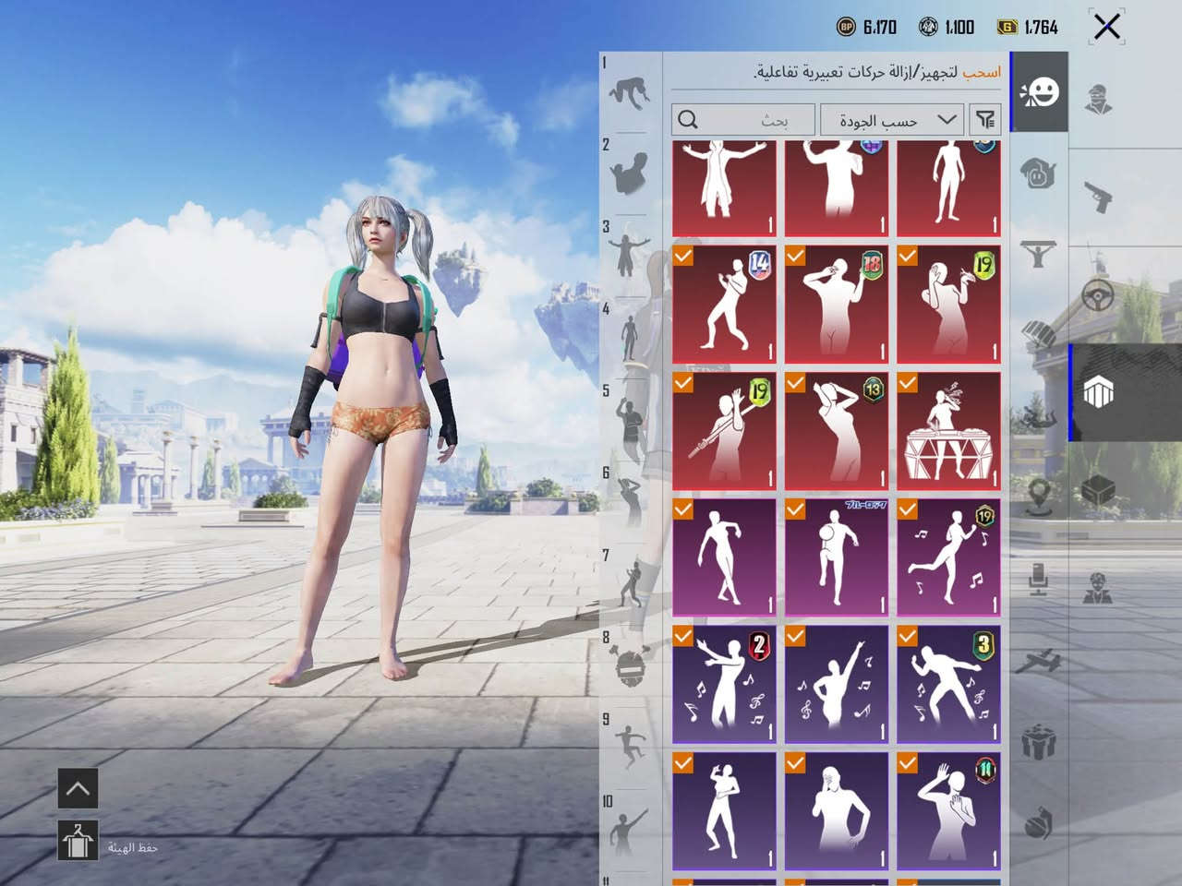Toggle checkmark on purple emote badge 2

(x=683, y=636)
